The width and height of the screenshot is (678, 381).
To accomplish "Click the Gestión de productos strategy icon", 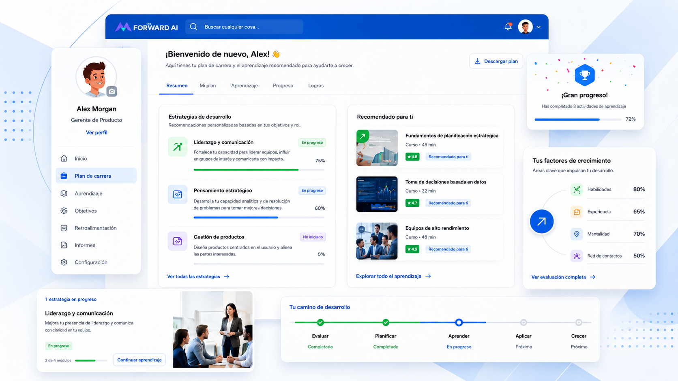I will (178, 241).
